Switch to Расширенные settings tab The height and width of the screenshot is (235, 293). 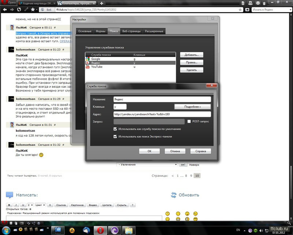[x=154, y=31]
